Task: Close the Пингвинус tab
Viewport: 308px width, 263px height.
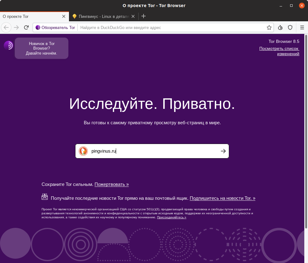Action: [133, 16]
